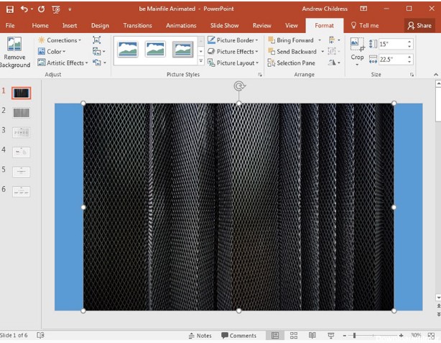Click the rotation handle above the picture

click(238, 86)
